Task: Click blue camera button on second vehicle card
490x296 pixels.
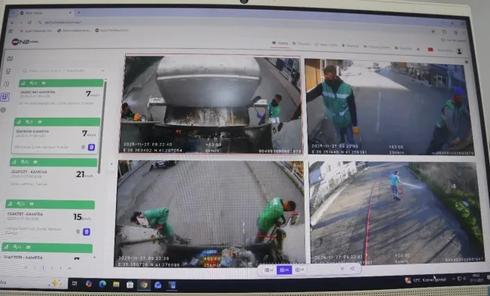Action: click(91, 147)
